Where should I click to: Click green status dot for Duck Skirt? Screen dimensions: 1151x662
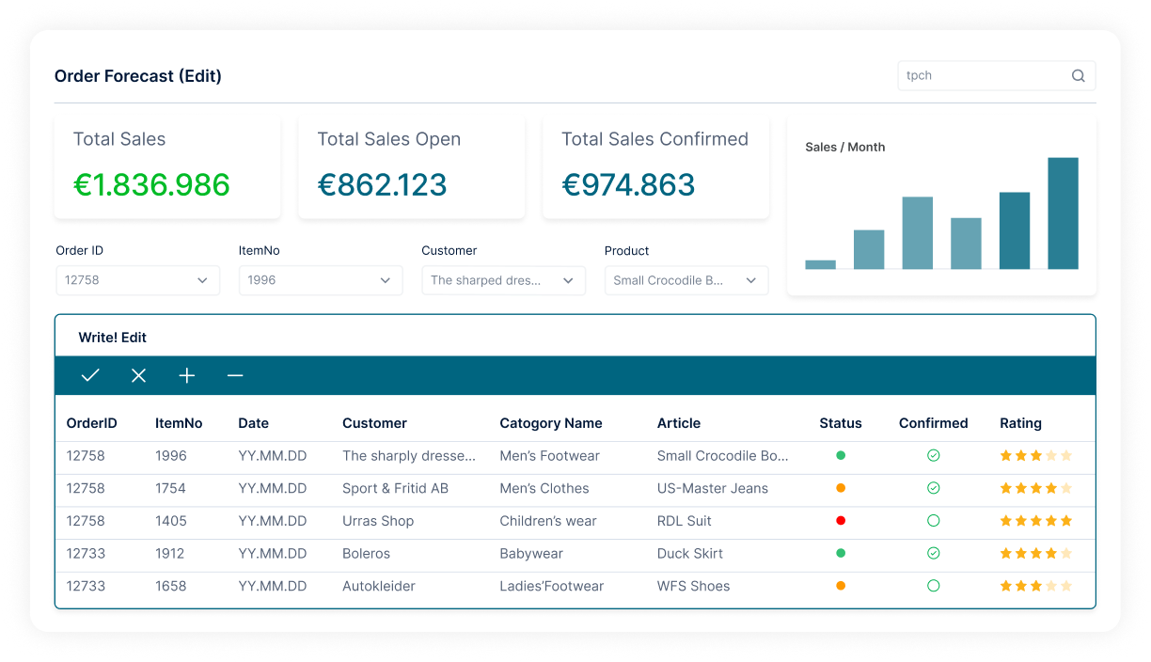click(x=841, y=554)
